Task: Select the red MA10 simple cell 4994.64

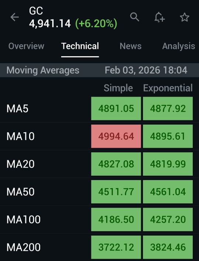Action: pyautogui.click(x=116, y=136)
